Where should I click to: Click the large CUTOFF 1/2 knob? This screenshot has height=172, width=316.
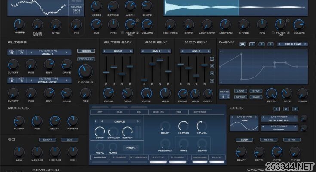[x=86, y=71]
